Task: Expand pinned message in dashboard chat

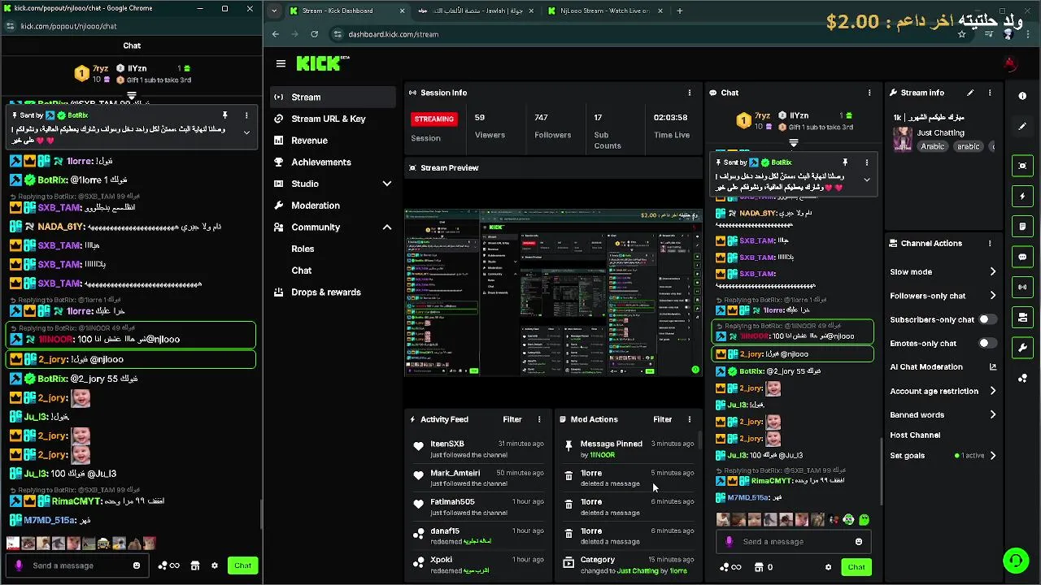Action: (867, 180)
